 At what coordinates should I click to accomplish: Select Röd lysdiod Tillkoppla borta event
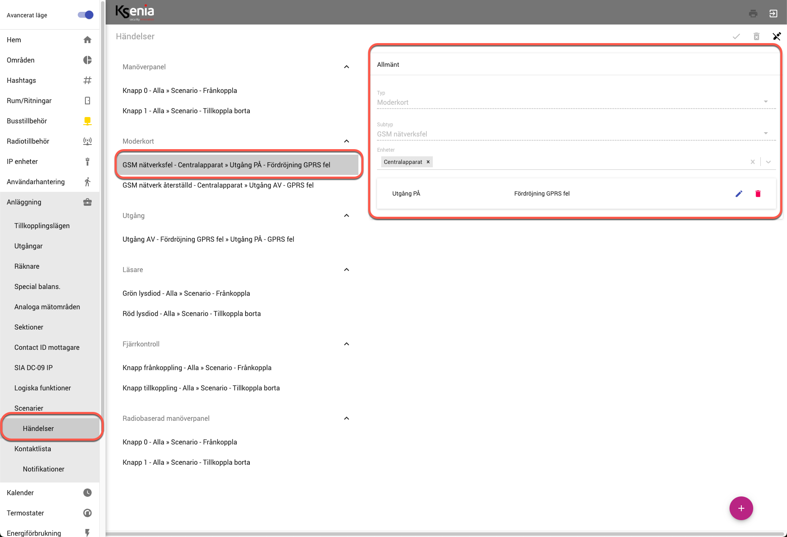[x=191, y=313]
